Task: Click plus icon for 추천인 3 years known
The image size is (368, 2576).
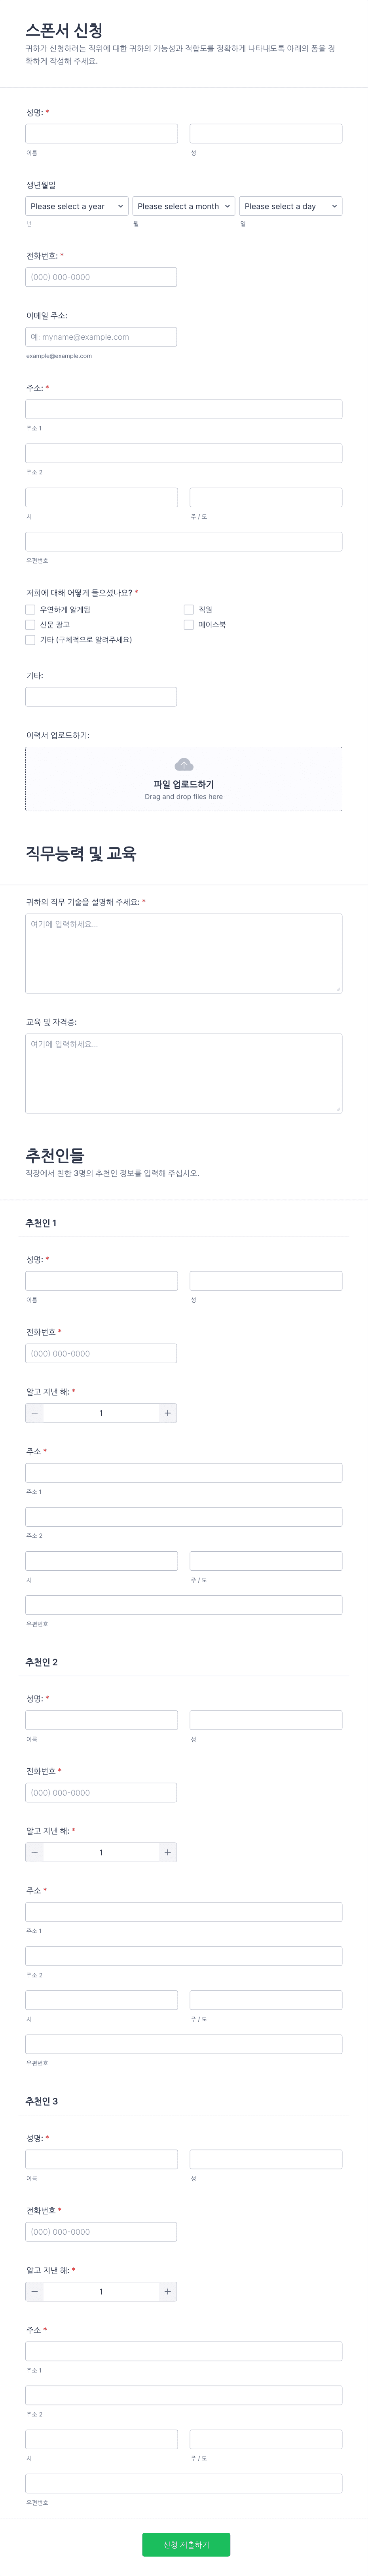Action: (x=167, y=2291)
